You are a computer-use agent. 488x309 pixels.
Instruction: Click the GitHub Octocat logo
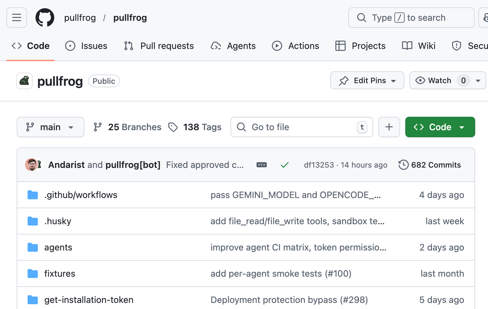coord(45,18)
